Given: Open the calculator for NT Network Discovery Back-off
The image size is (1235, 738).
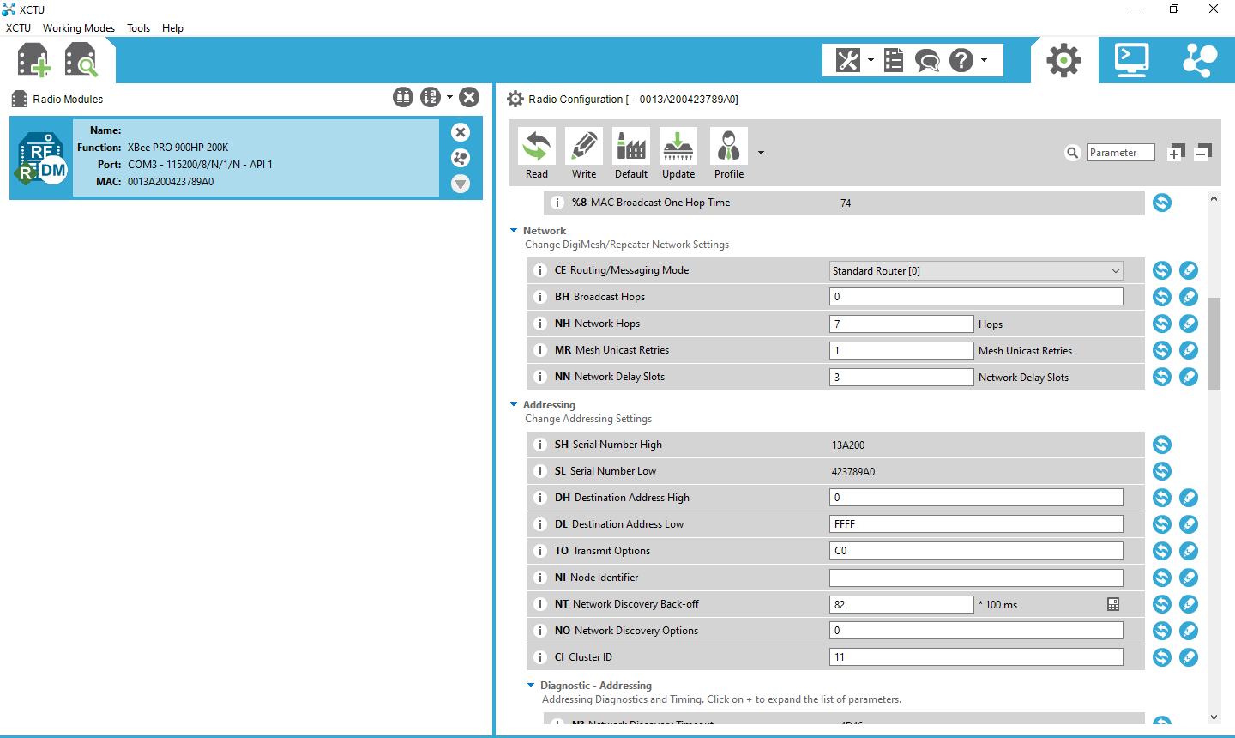Looking at the screenshot, I should tap(1113, 604).
